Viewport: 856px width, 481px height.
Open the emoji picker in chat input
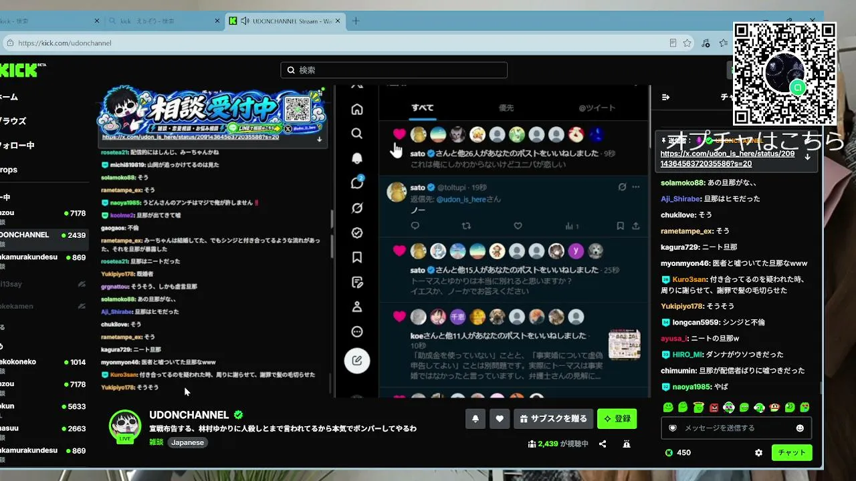[800, 428]
